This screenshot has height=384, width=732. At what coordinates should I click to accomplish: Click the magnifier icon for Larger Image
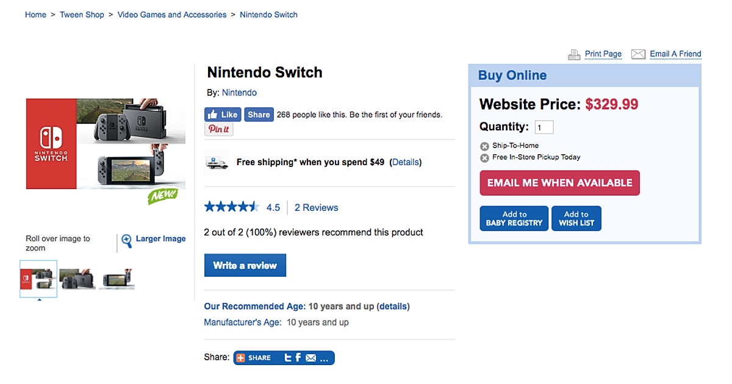coord(126,241)
